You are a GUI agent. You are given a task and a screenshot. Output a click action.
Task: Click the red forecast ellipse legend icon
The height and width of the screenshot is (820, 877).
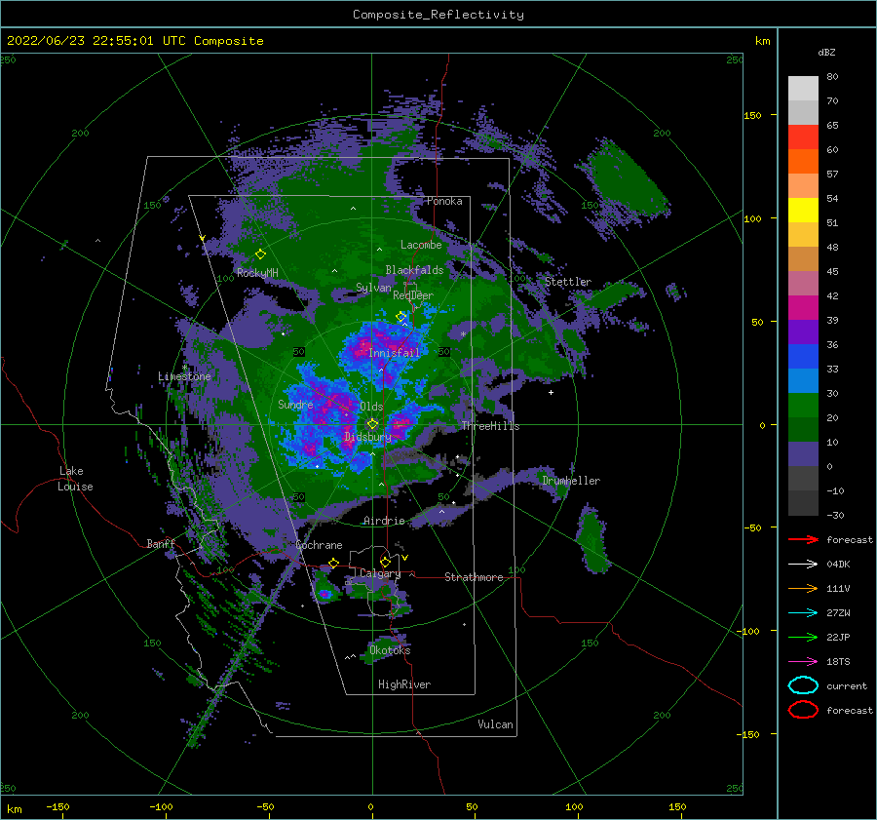[803, 710]
